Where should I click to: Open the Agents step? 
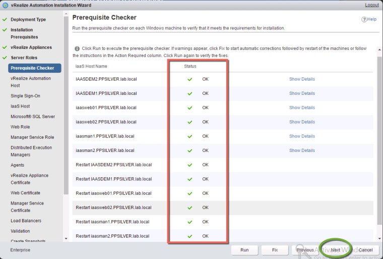17,165
